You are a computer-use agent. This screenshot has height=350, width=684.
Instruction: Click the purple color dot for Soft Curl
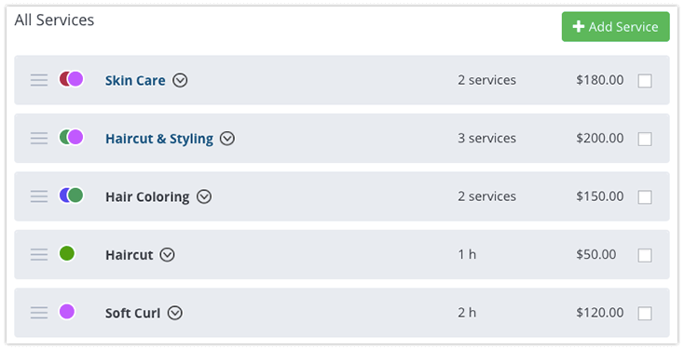point(67,312)
